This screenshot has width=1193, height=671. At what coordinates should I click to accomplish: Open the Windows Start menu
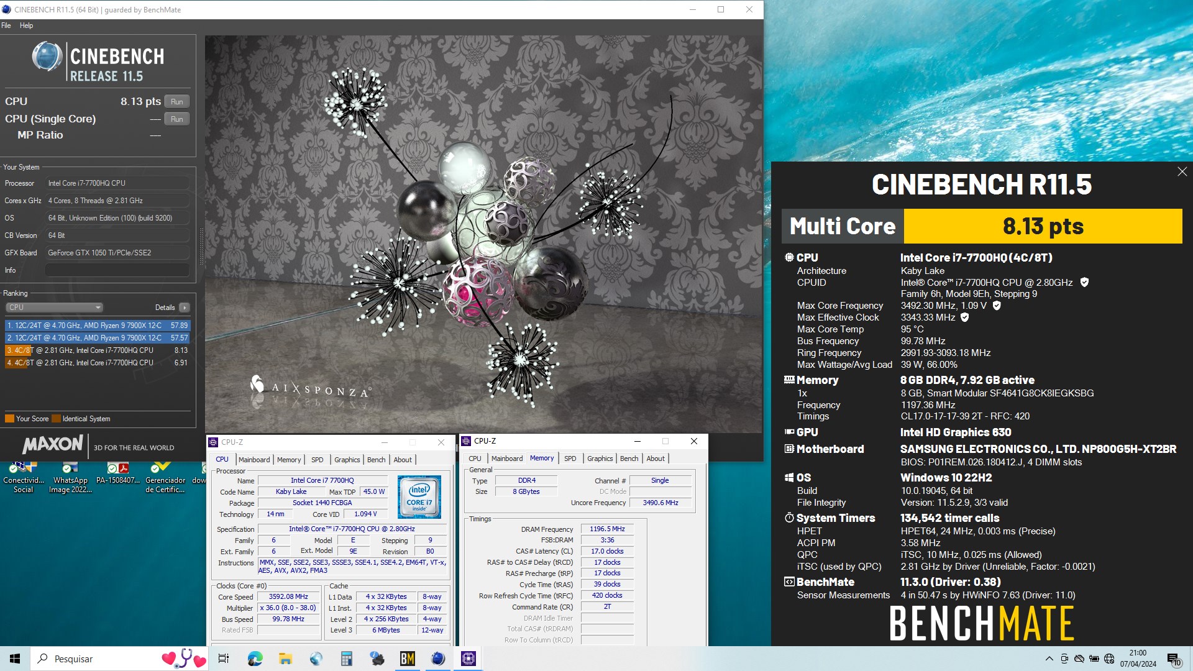pos(15,659)
